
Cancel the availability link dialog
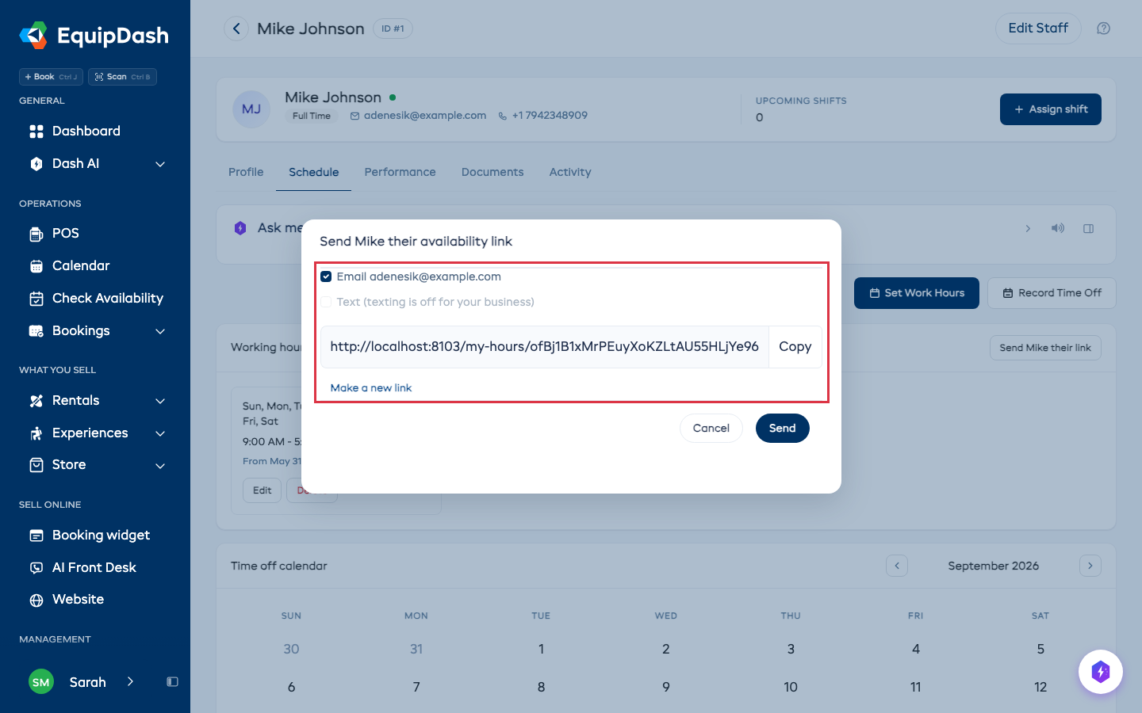pos(711,429)
